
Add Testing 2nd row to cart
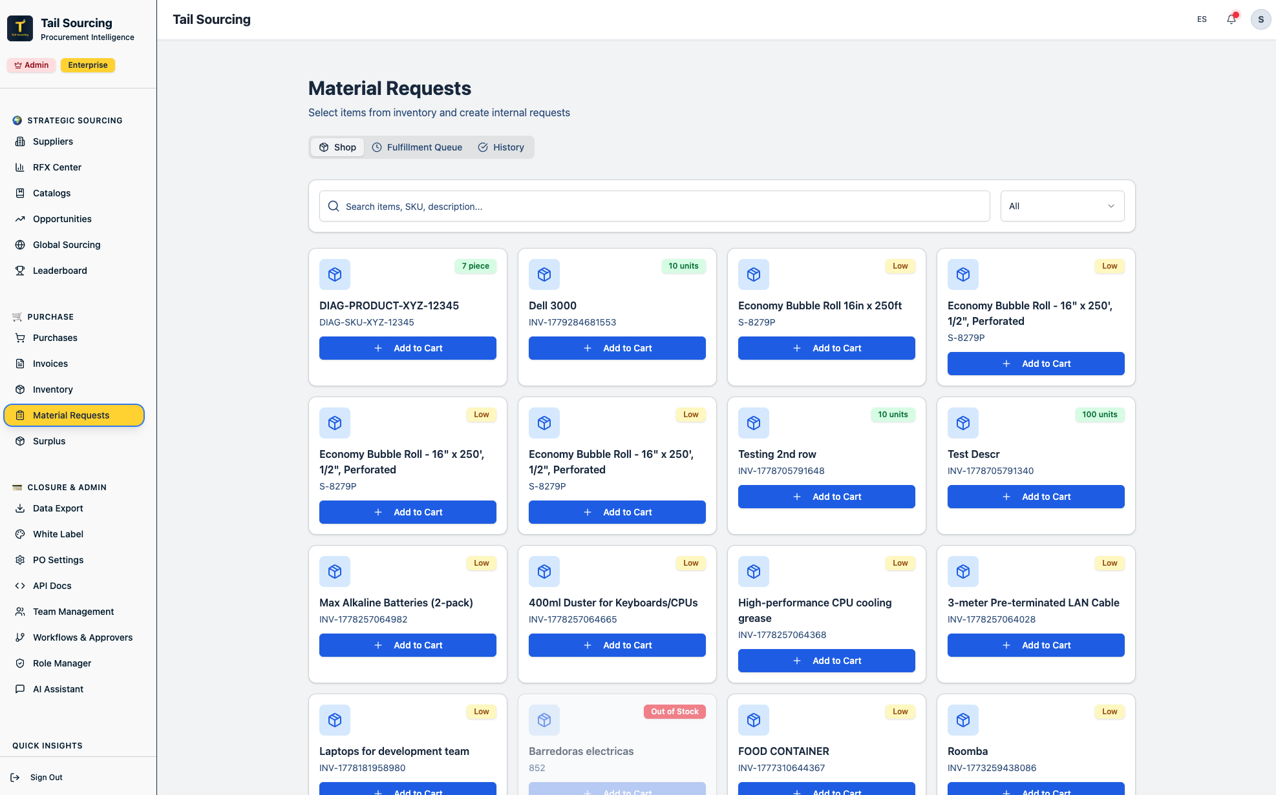[827, 497]
